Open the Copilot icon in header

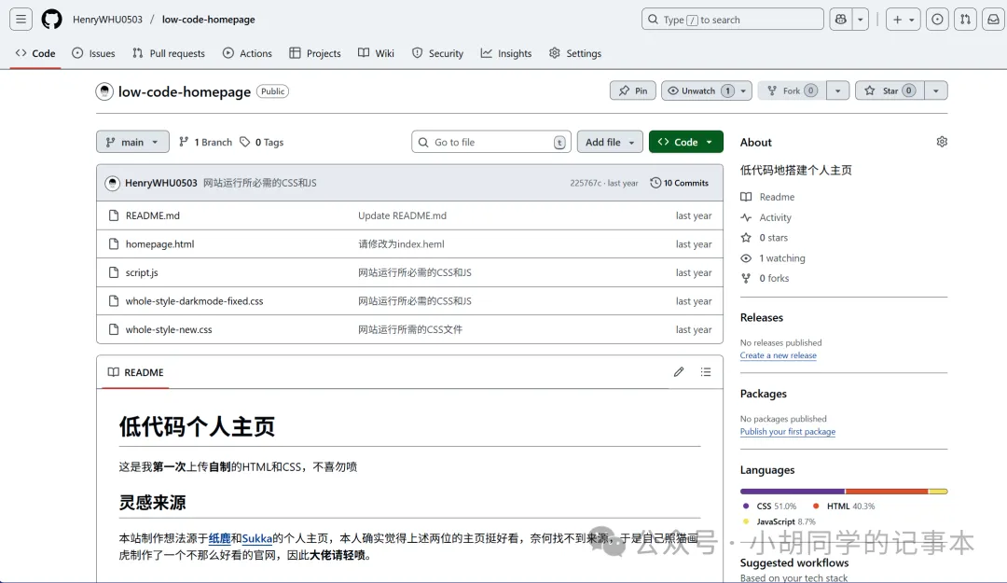tap(839, 20)
